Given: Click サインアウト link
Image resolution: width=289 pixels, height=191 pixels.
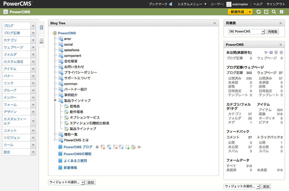Looking at the screenshot, I should [x=275, y=4].
